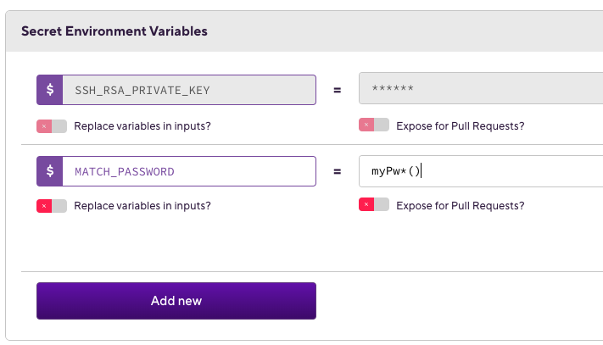Click the 'Replace variables in inputs?' label under SSH_RSA_PRIVATE_KEY
Viewport: 603px width, 345px height.
tap(142, 126)
